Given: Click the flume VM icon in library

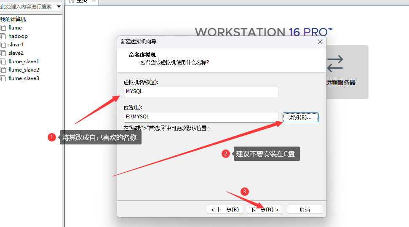Looking at the screenshot, I should [3, 28].
